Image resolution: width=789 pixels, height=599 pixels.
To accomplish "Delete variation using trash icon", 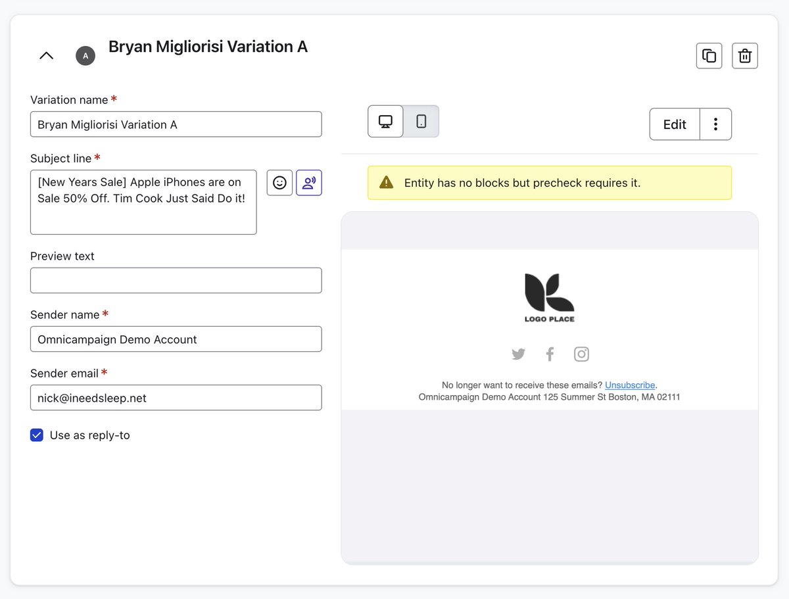I will click(745, 56).
